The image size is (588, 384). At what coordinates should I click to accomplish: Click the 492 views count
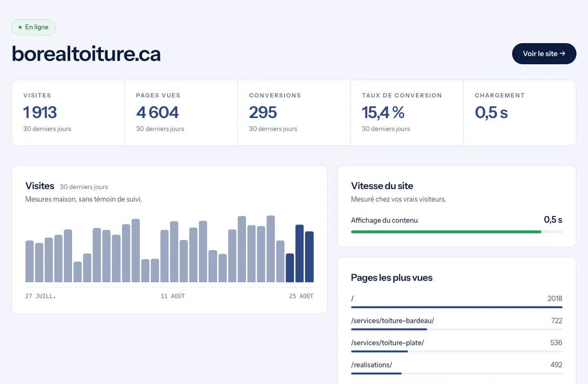556,364
